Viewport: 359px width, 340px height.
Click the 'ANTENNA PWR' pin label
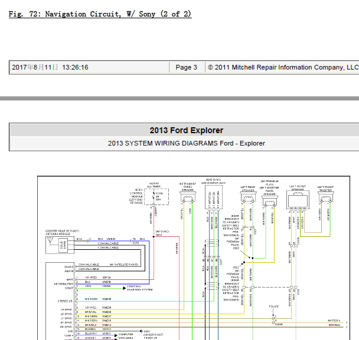[63, 284]
